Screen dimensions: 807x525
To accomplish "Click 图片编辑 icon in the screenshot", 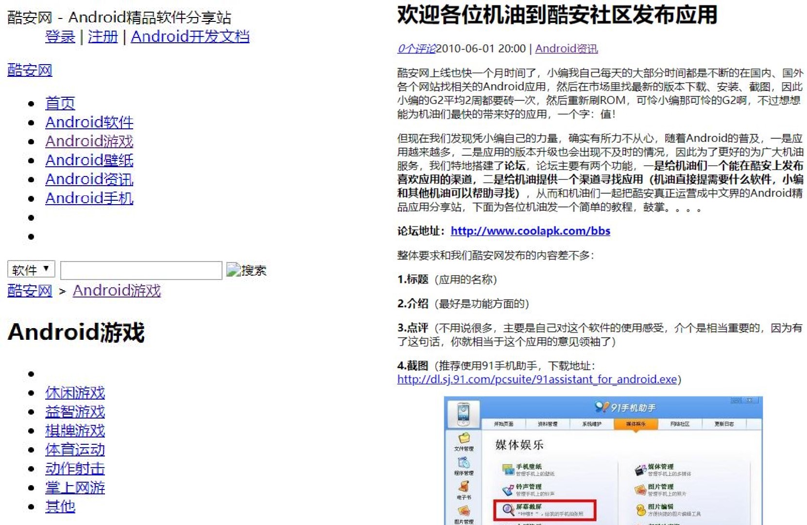I will click(640, 510).
